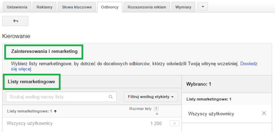
Task: Select Wszyscy użytkownicy in the left list
Action: [x=30, y=123]
